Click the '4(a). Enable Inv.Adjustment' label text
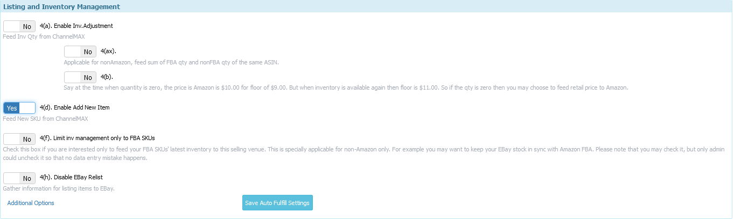The width and height of the screenshot is (734, 219). pos(76,26)
